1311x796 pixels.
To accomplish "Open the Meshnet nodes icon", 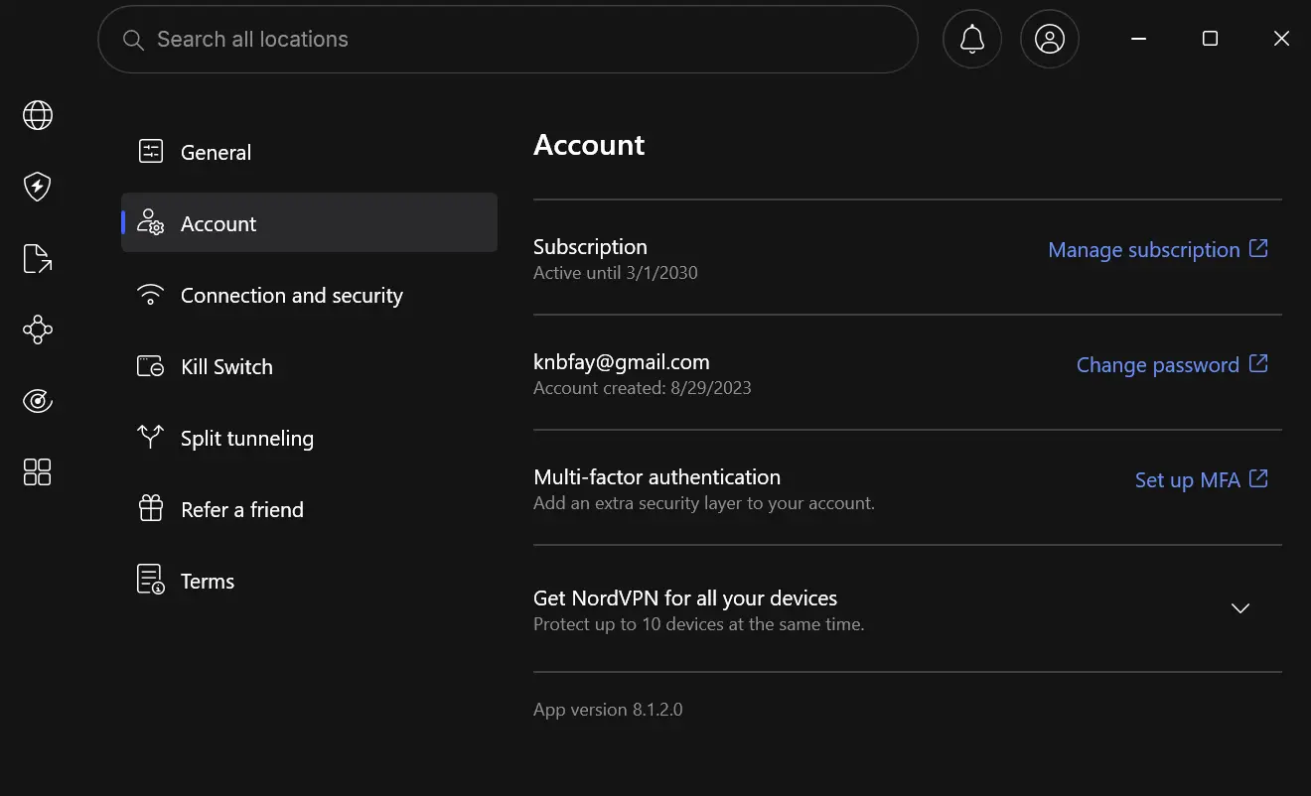I will click(38, 330).
